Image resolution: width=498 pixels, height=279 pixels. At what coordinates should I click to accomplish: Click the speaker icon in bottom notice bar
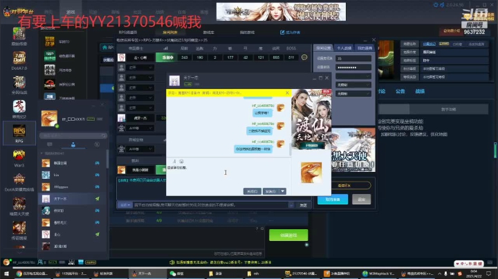click(x=172, y=262)
